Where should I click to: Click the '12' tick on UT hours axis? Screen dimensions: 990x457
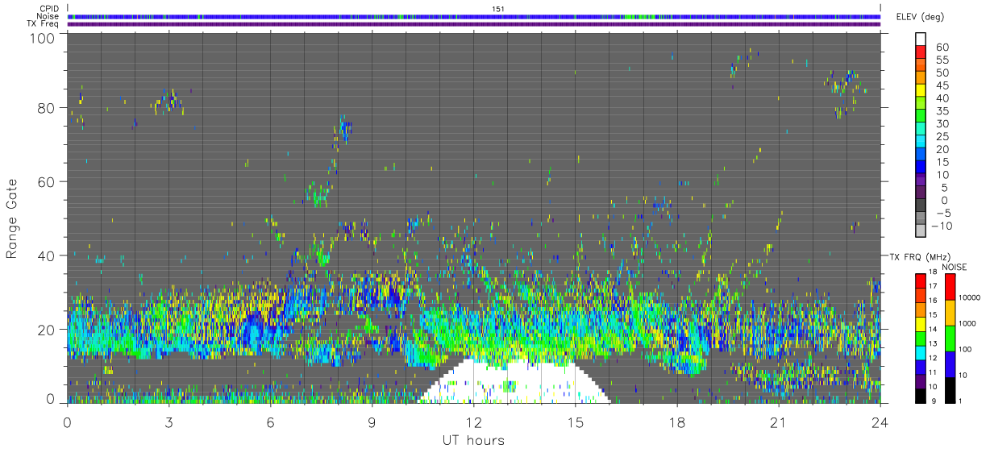point(474,422)
